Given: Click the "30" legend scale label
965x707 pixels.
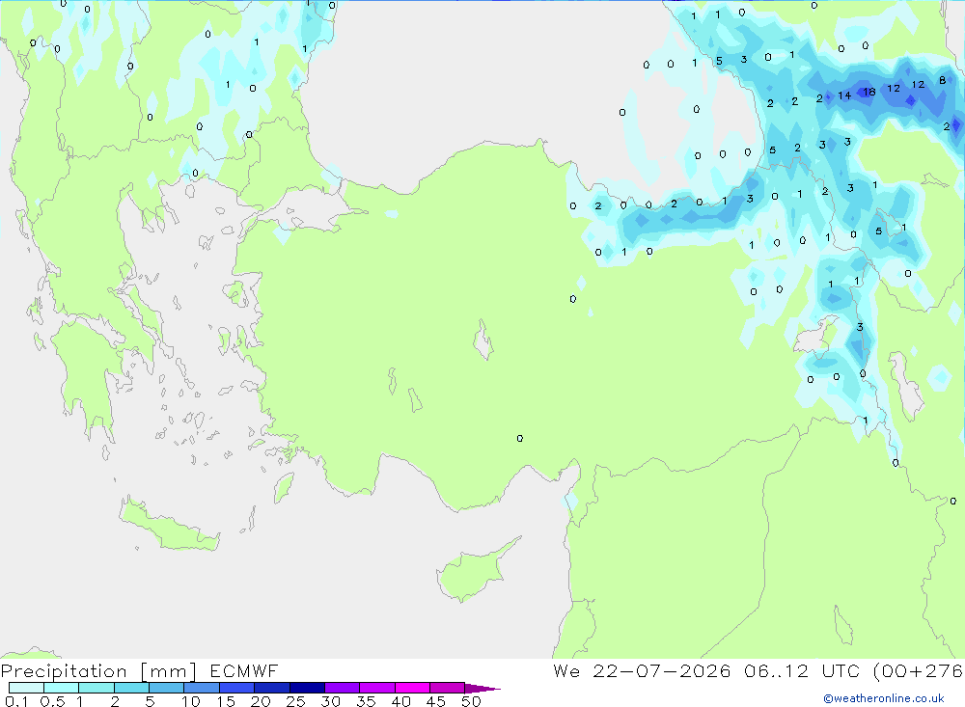Looking at the screenshot, I should tap(331, 701).
